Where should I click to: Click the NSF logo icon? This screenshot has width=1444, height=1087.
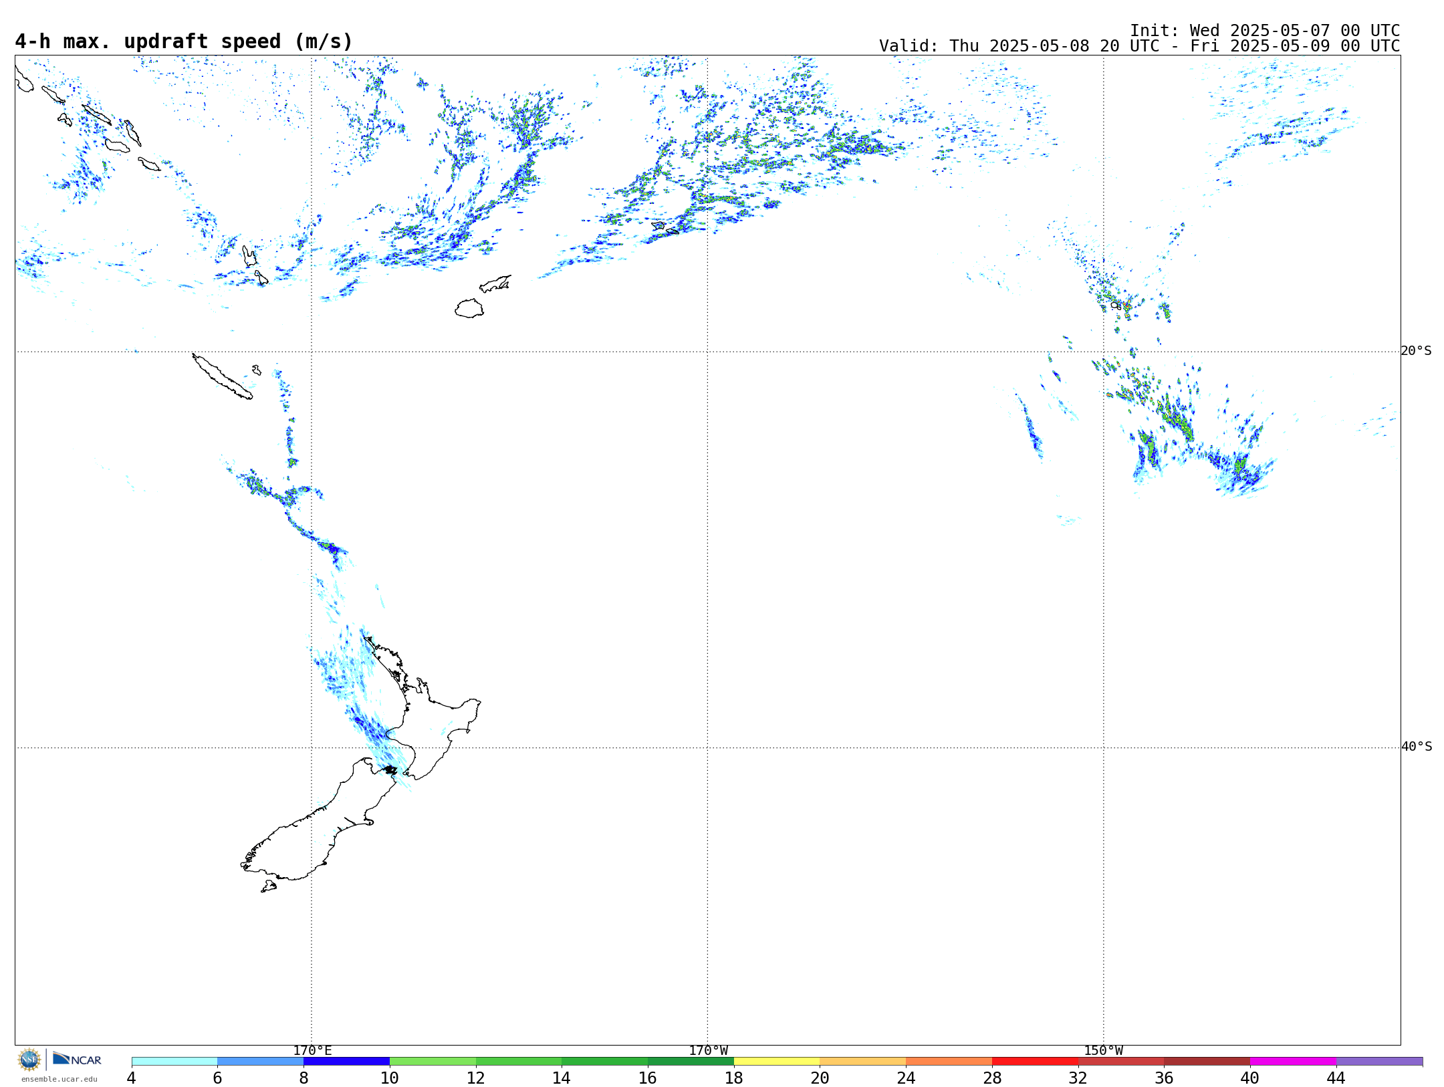click(x=29, y=1060)
